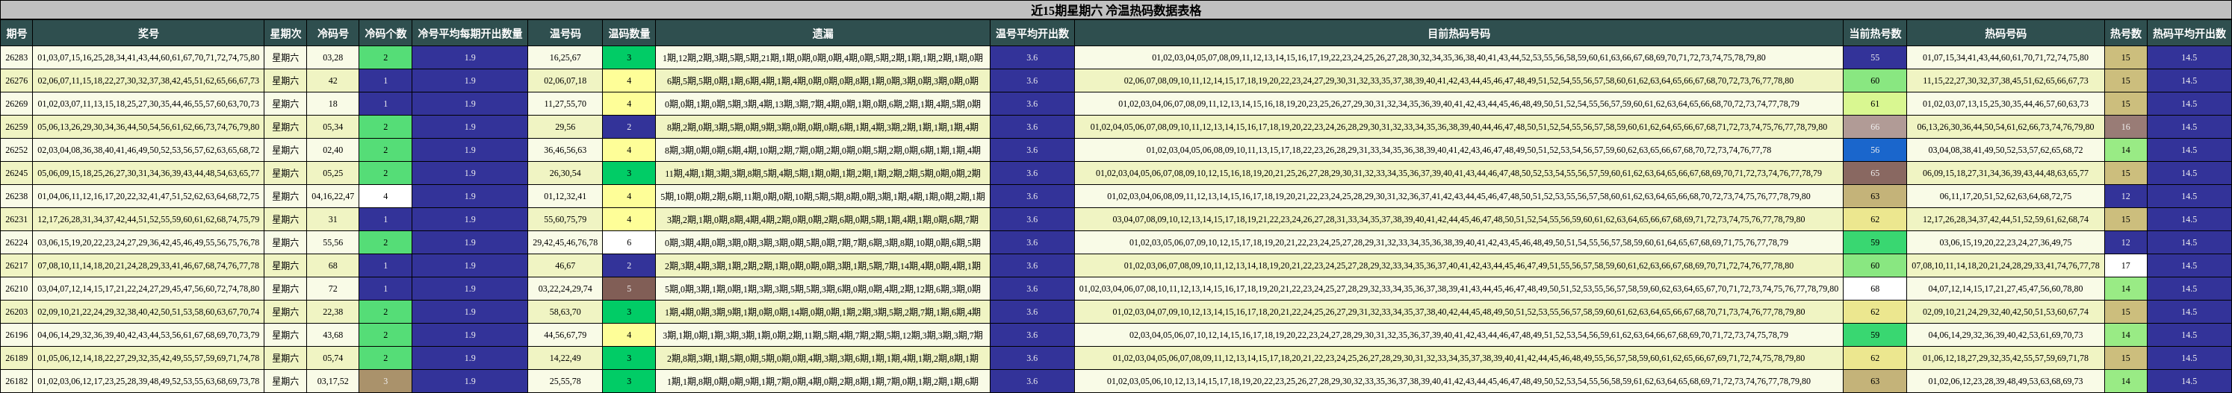Click warm numbers cell 44,56,67,79
Image resolution: width=2232 pixels, height=393 pixels.
[565, 335]
